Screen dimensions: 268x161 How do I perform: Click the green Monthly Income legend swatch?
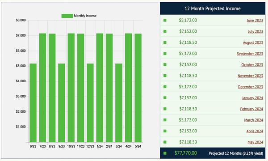(67, 16)
